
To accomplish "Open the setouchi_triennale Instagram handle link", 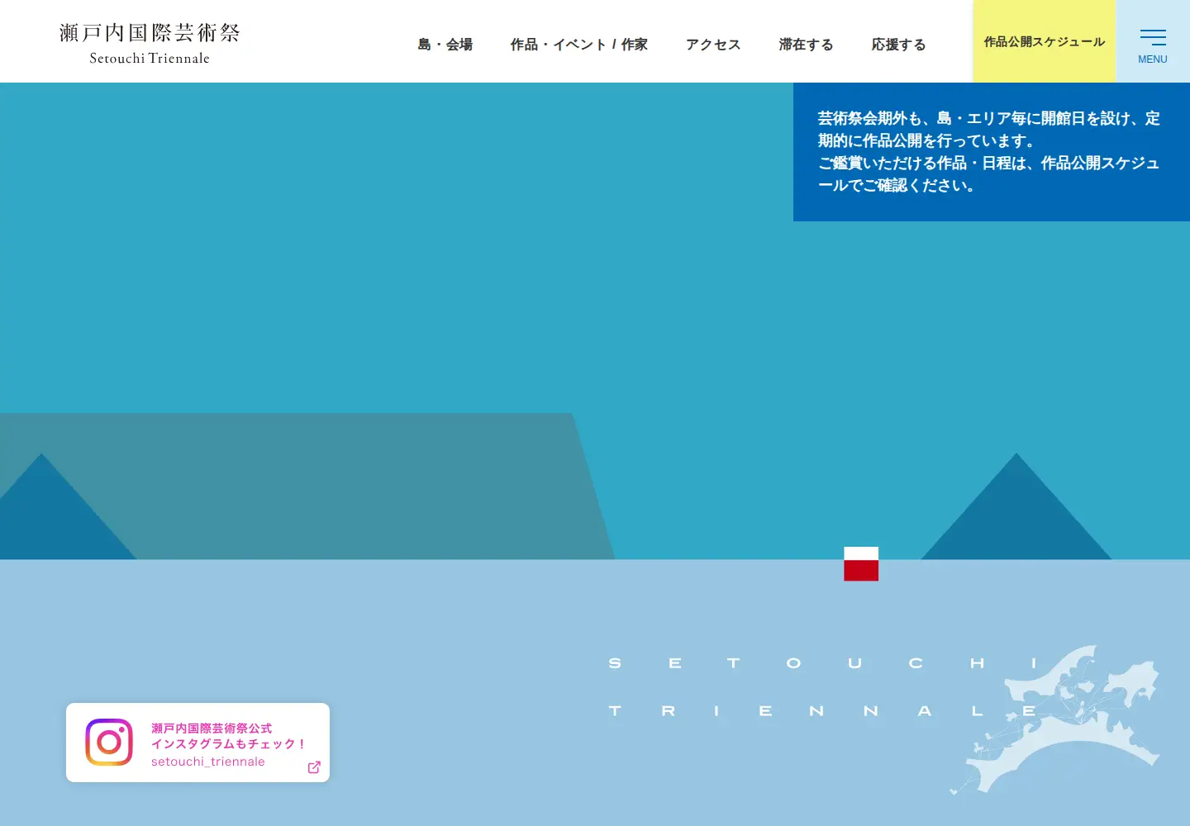I will click(x=208, y=762).
